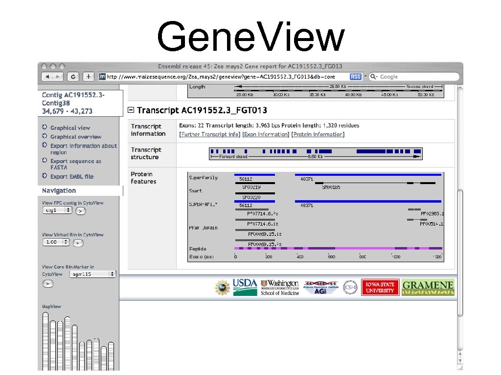Screen dimensions: 501x375
Task: Click the browser reload icon
Action: (72, 77)
